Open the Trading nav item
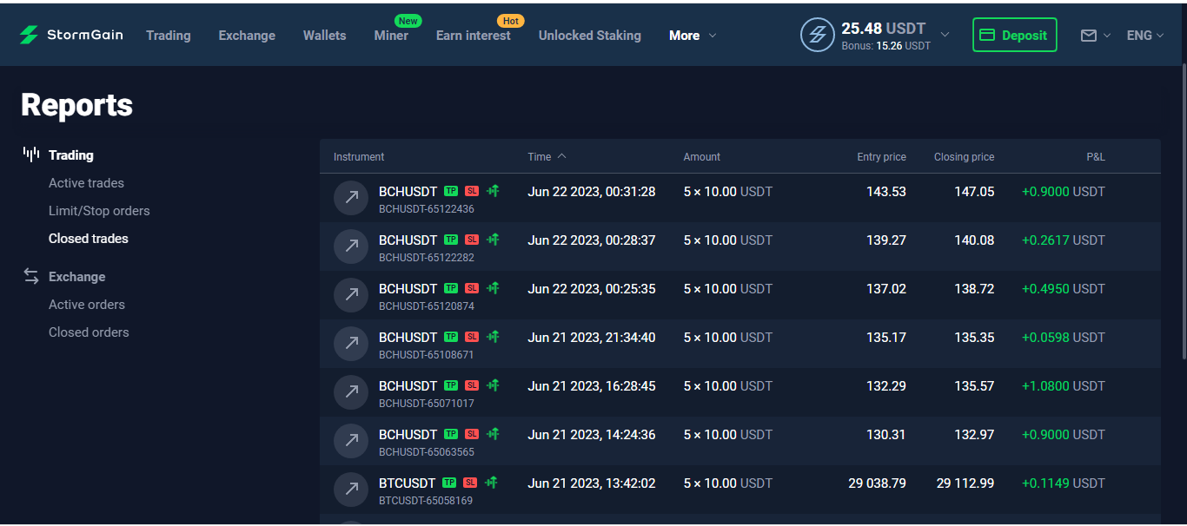 pyautogui.click(x=169, y=36)
